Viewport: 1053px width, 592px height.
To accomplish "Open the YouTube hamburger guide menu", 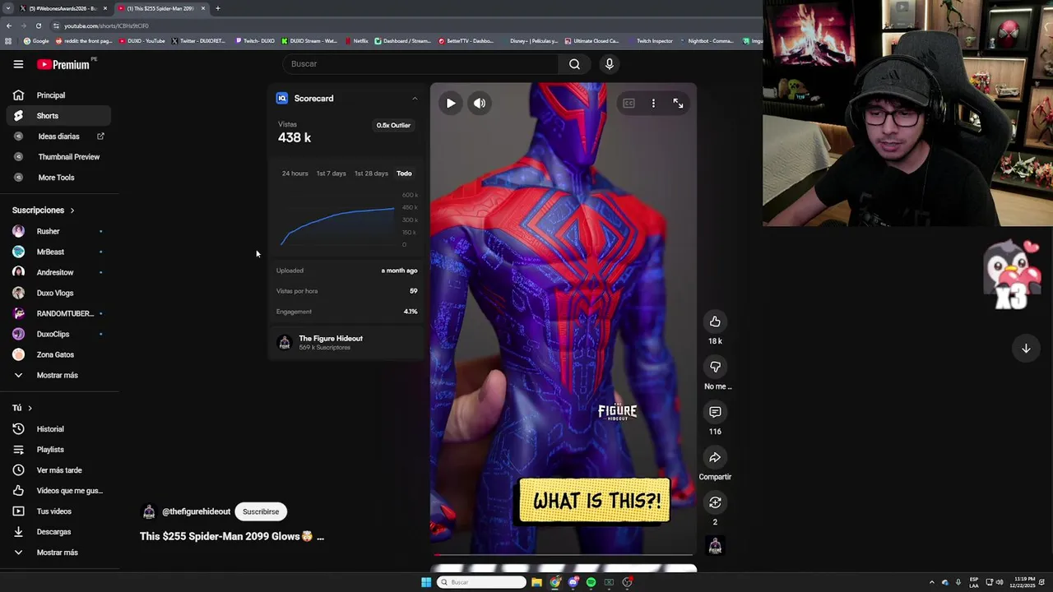I will (18, 64).
